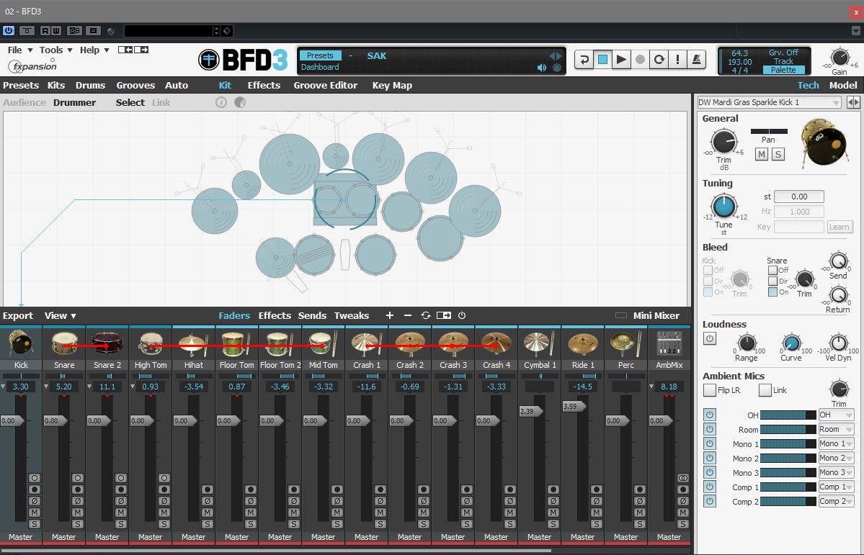The image size is (864, 555).
Task: Open the OH routing dropdown
Action: (x=836, y=415)
